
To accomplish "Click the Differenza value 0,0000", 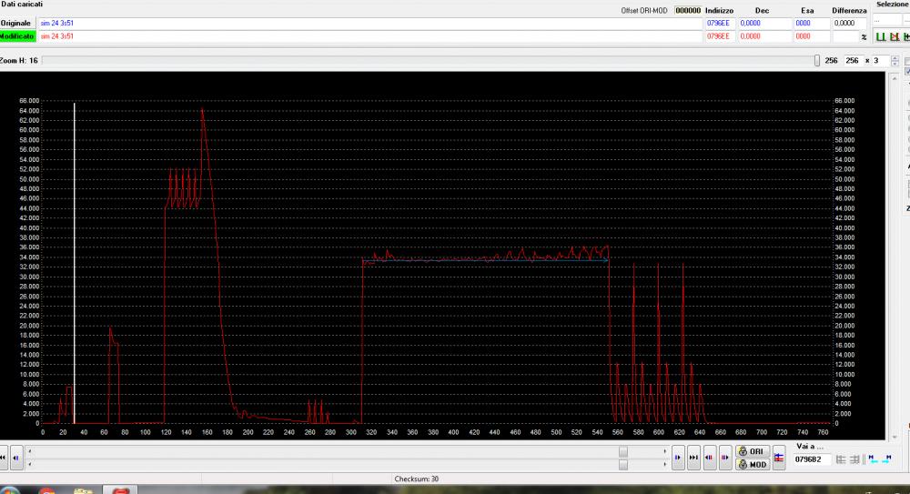I will click(x=849, y=24).
